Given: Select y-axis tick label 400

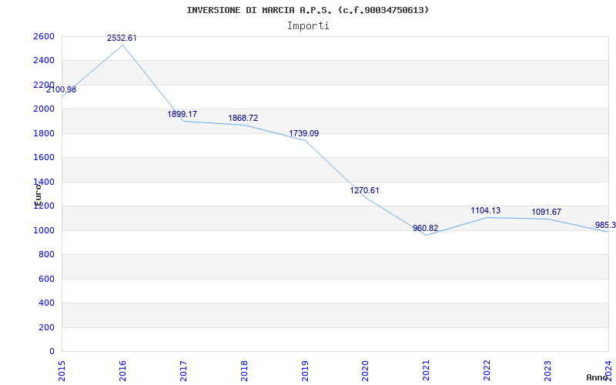Looking at the screenshot, I should pyautogui.click(x=46, y=303).
